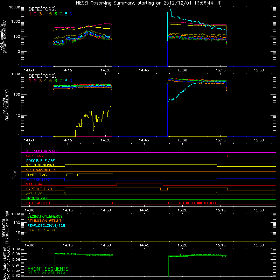Click the 15:00 time label under rear segments plot

tap(182, 140)
